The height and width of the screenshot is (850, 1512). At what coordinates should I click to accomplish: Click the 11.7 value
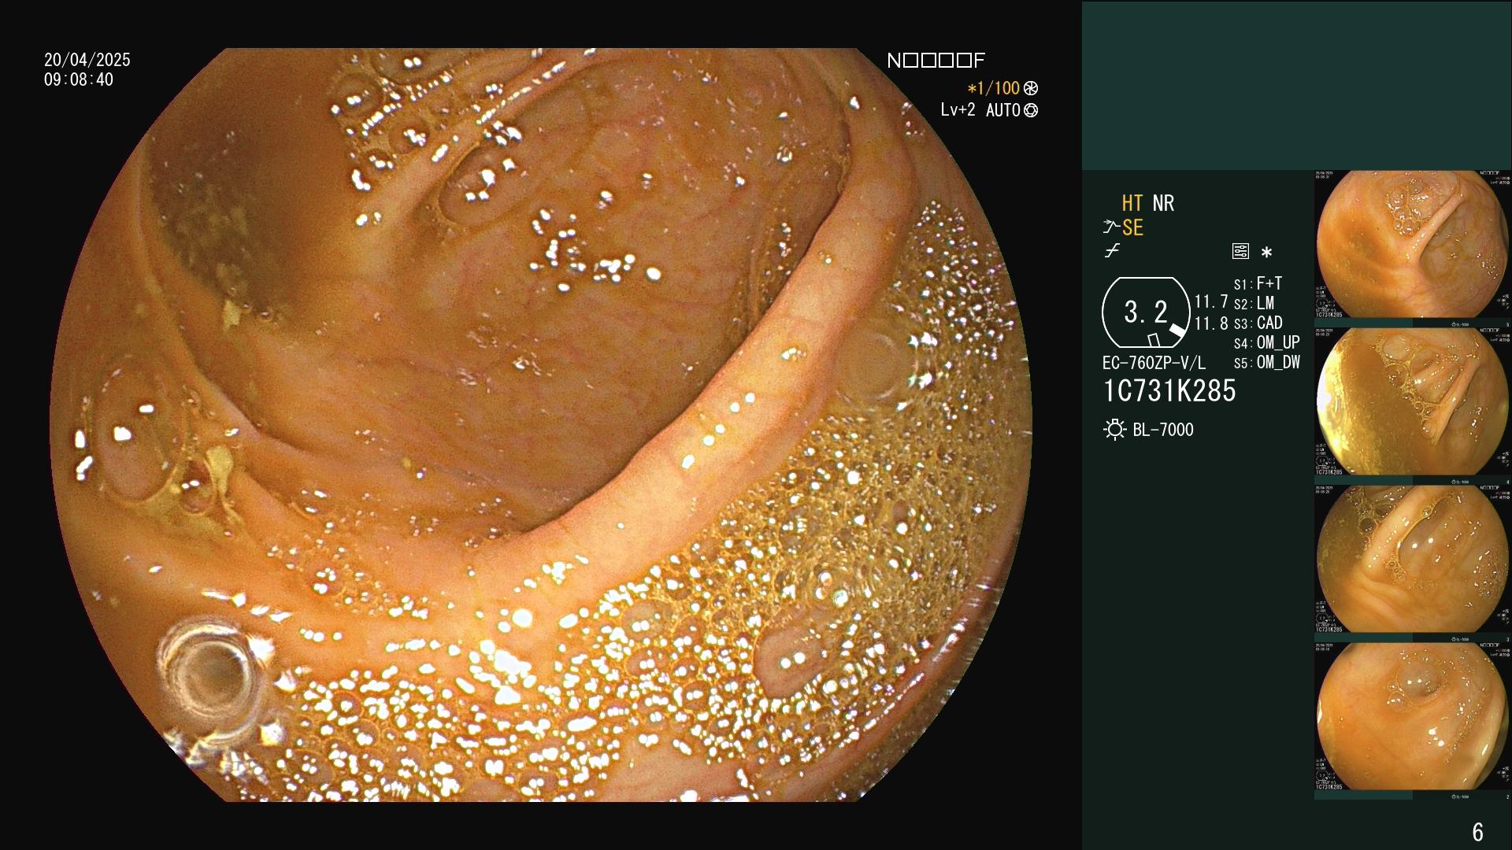point(1211,301)
